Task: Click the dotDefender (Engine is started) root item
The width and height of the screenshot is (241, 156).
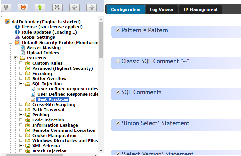Action: pos(46,22)
